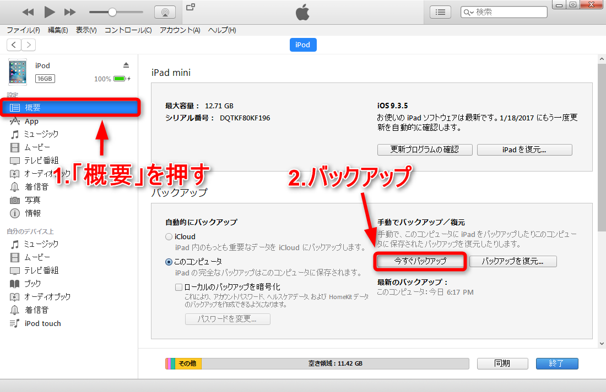Click 今すぐバックアップ button
Screen dimensions: 606x392
tap(420, 261)
